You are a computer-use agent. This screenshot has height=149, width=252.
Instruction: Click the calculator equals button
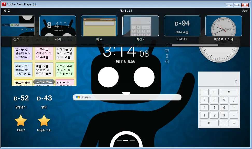point(229,92)
